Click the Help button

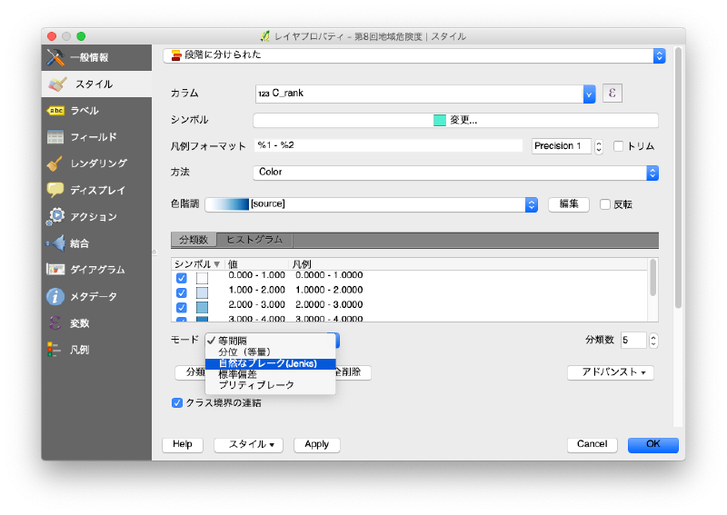[x=183, y=444]
